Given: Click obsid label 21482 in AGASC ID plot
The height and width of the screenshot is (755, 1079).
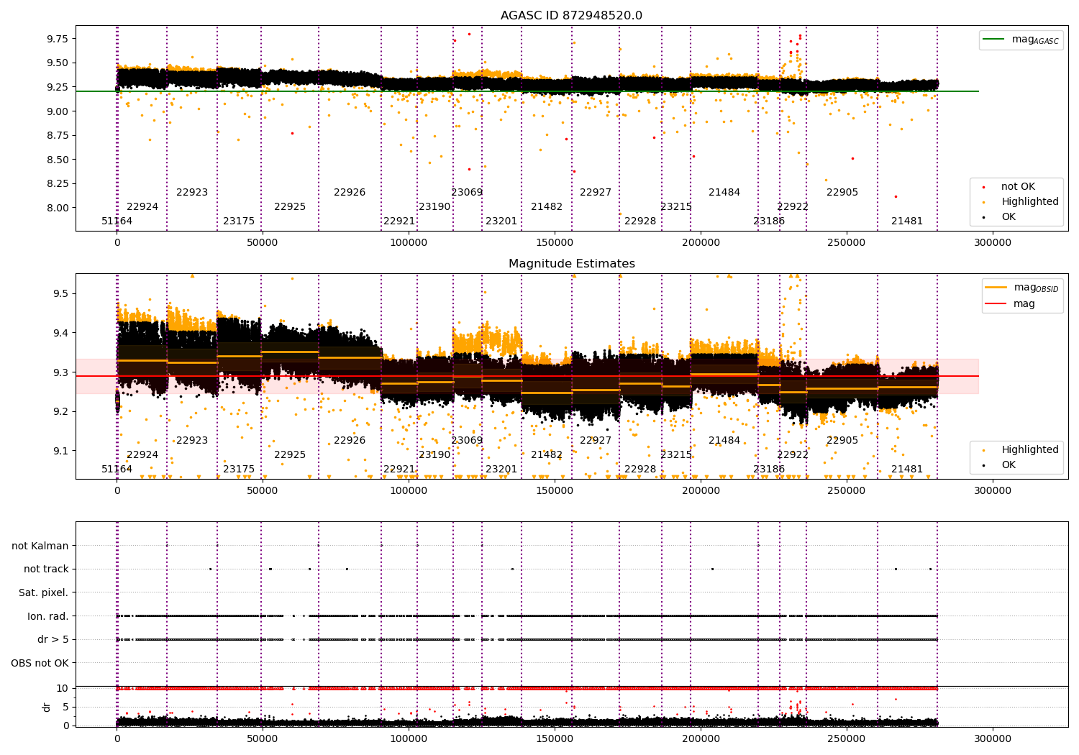Looking at the screenshot, I should pyautogui.click(x=547, y=206).
